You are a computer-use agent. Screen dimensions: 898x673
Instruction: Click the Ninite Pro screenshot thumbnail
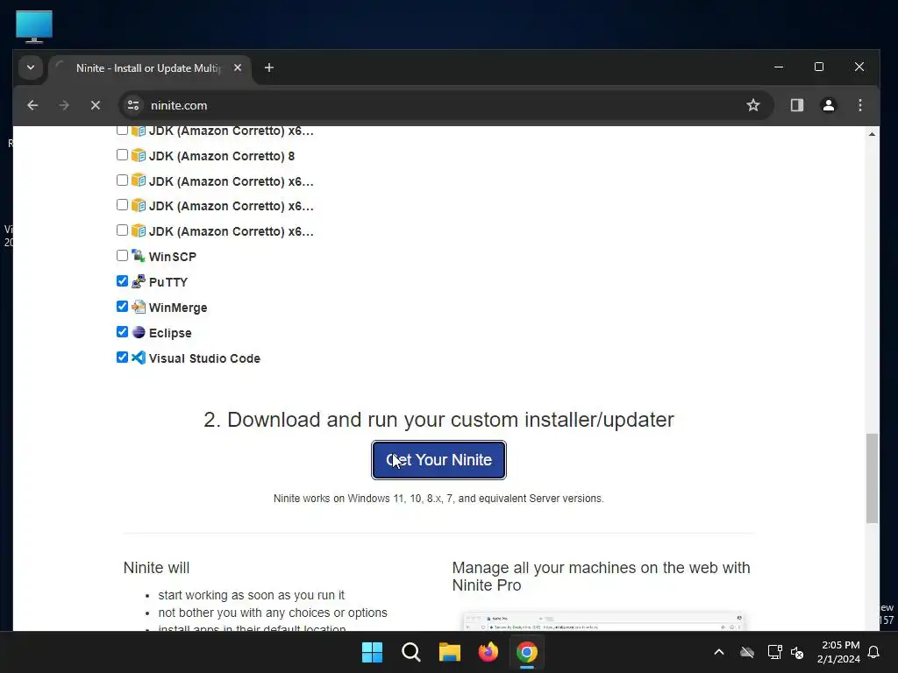(x=603, y=620)
